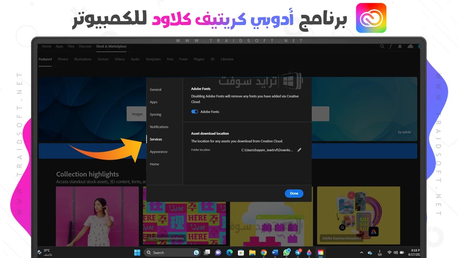Open the profile avatar in the top-right corner
Screen dimensions: 458x258
coord(420,46)
